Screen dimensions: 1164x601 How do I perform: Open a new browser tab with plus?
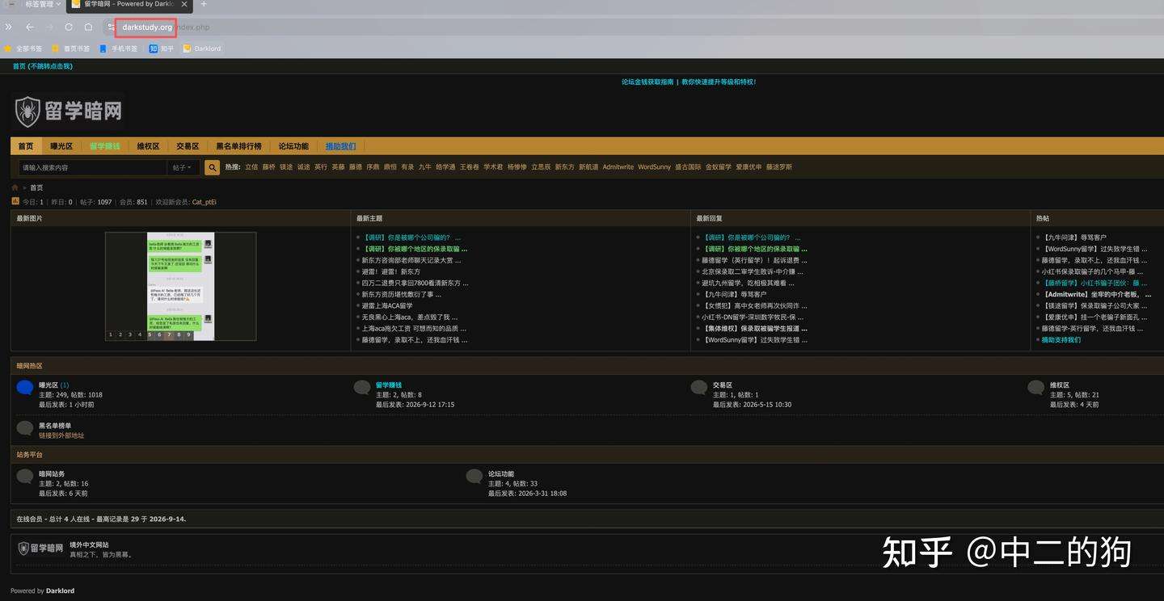click(204, 5)
